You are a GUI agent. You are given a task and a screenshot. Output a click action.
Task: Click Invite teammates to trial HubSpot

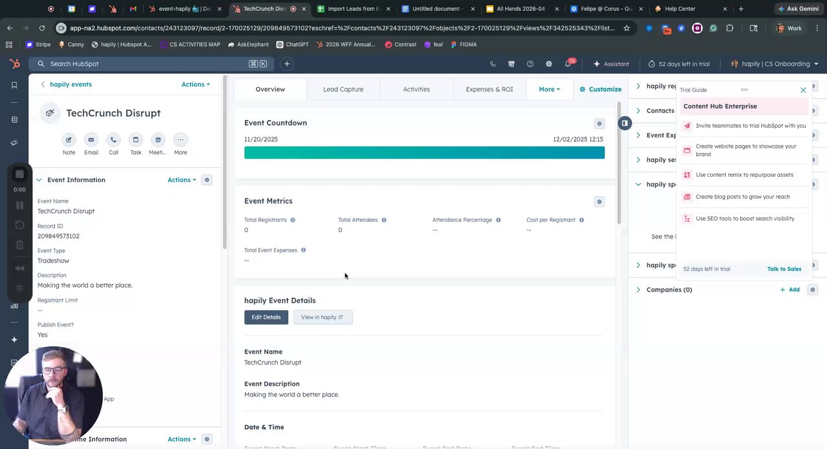point(744,126)
